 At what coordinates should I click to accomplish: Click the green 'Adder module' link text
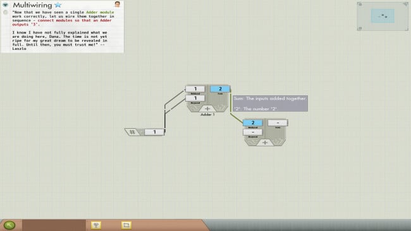coord(100,12)
